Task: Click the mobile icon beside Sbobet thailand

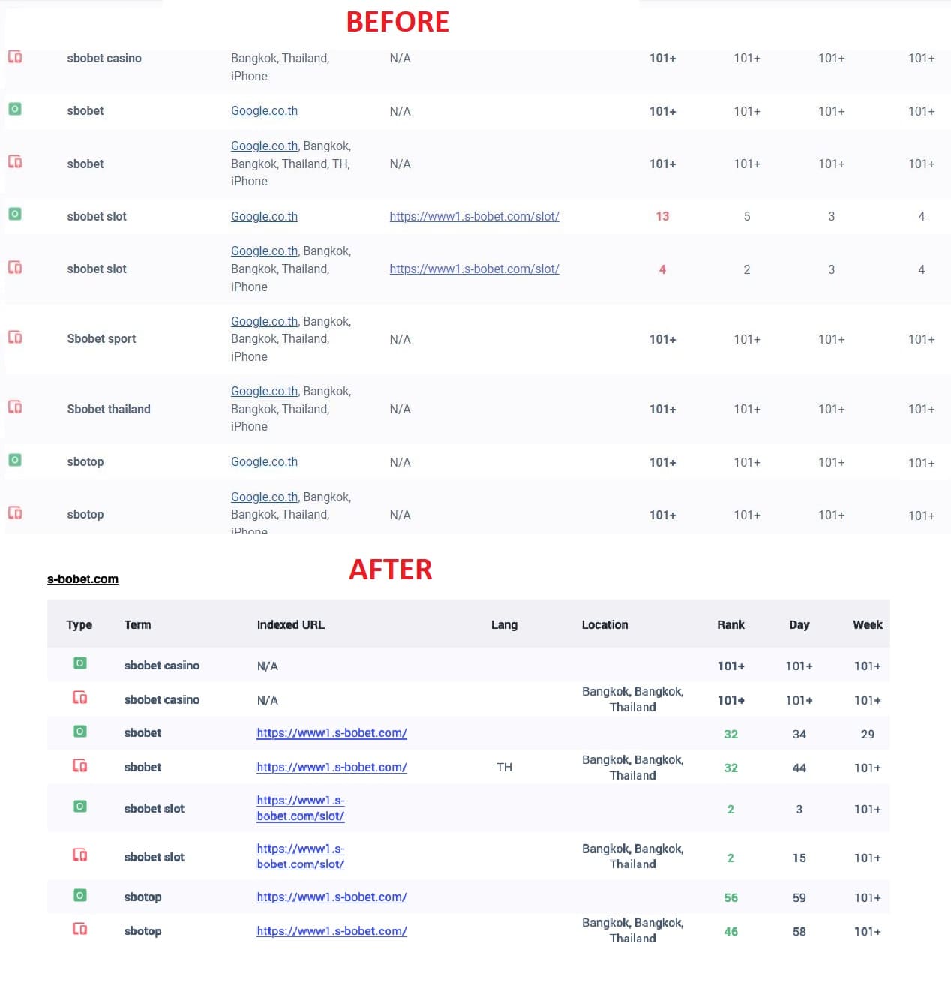Action: (x=15, y=407)
